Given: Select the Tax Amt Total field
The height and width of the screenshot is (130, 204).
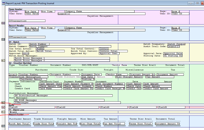Looking at the screenshot, I should coord(114,124).
